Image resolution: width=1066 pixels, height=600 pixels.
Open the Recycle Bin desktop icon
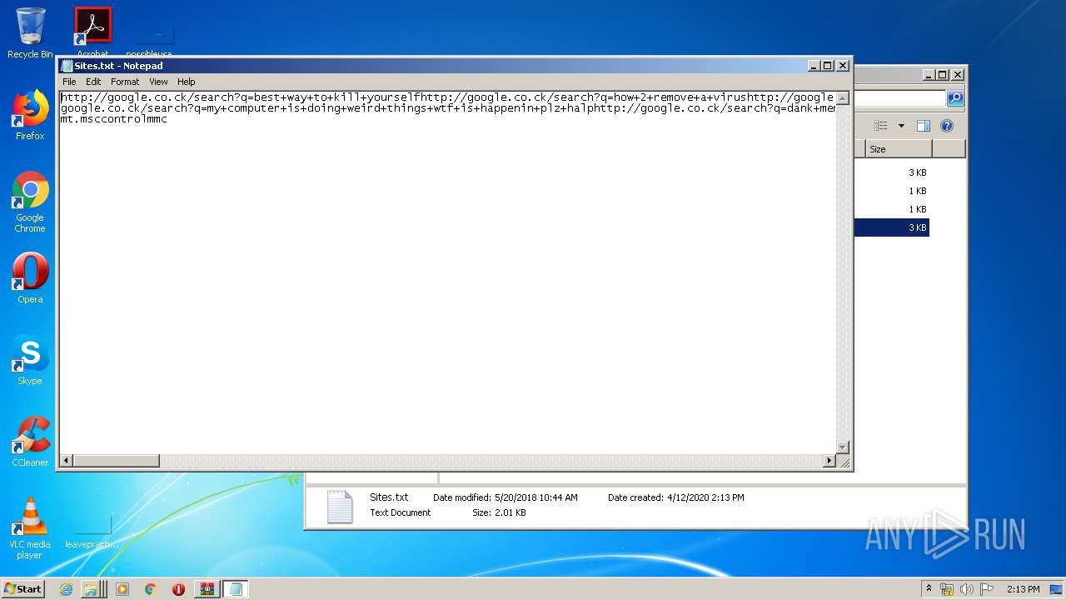tap(30, 33)
